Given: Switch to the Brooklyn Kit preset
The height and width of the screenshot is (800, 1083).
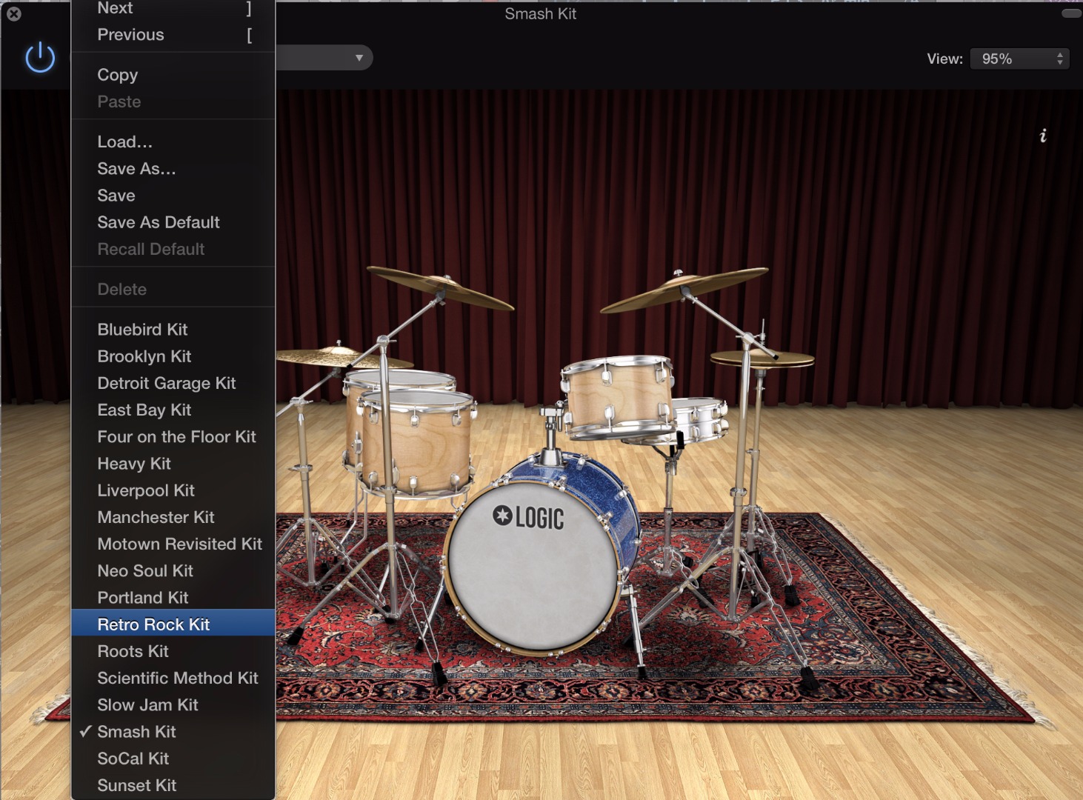Looking at the screenshot, I should (173, 356).
